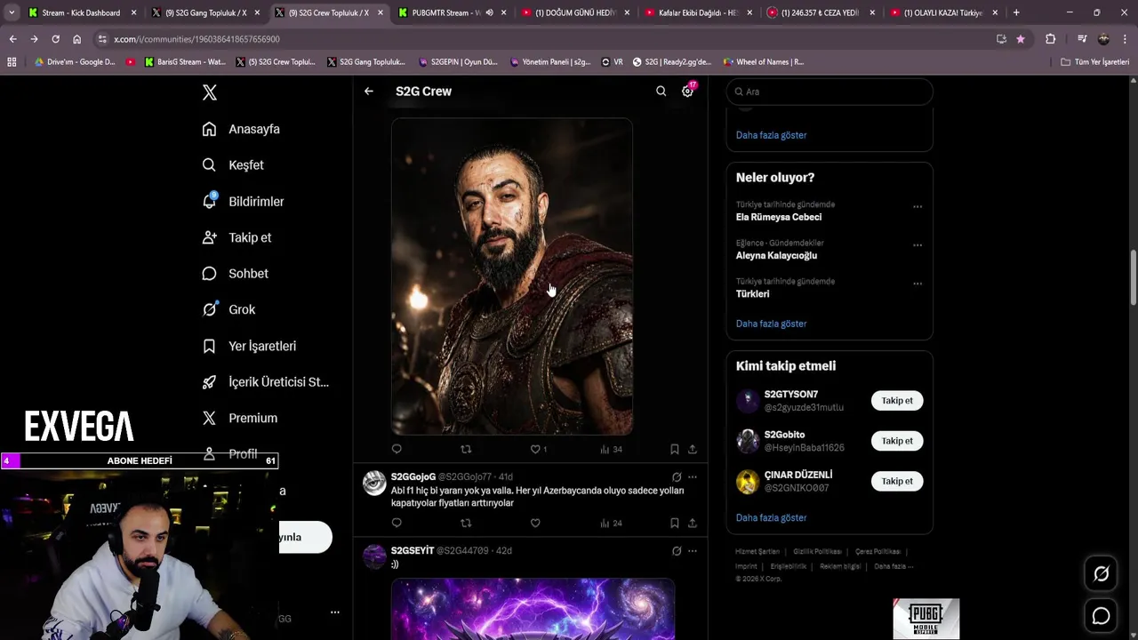More options for Türkleri trend
1138x640 pixels.
[x=917, y=284]
